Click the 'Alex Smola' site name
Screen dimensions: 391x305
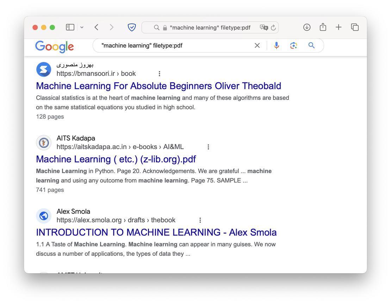coord(73,211)
